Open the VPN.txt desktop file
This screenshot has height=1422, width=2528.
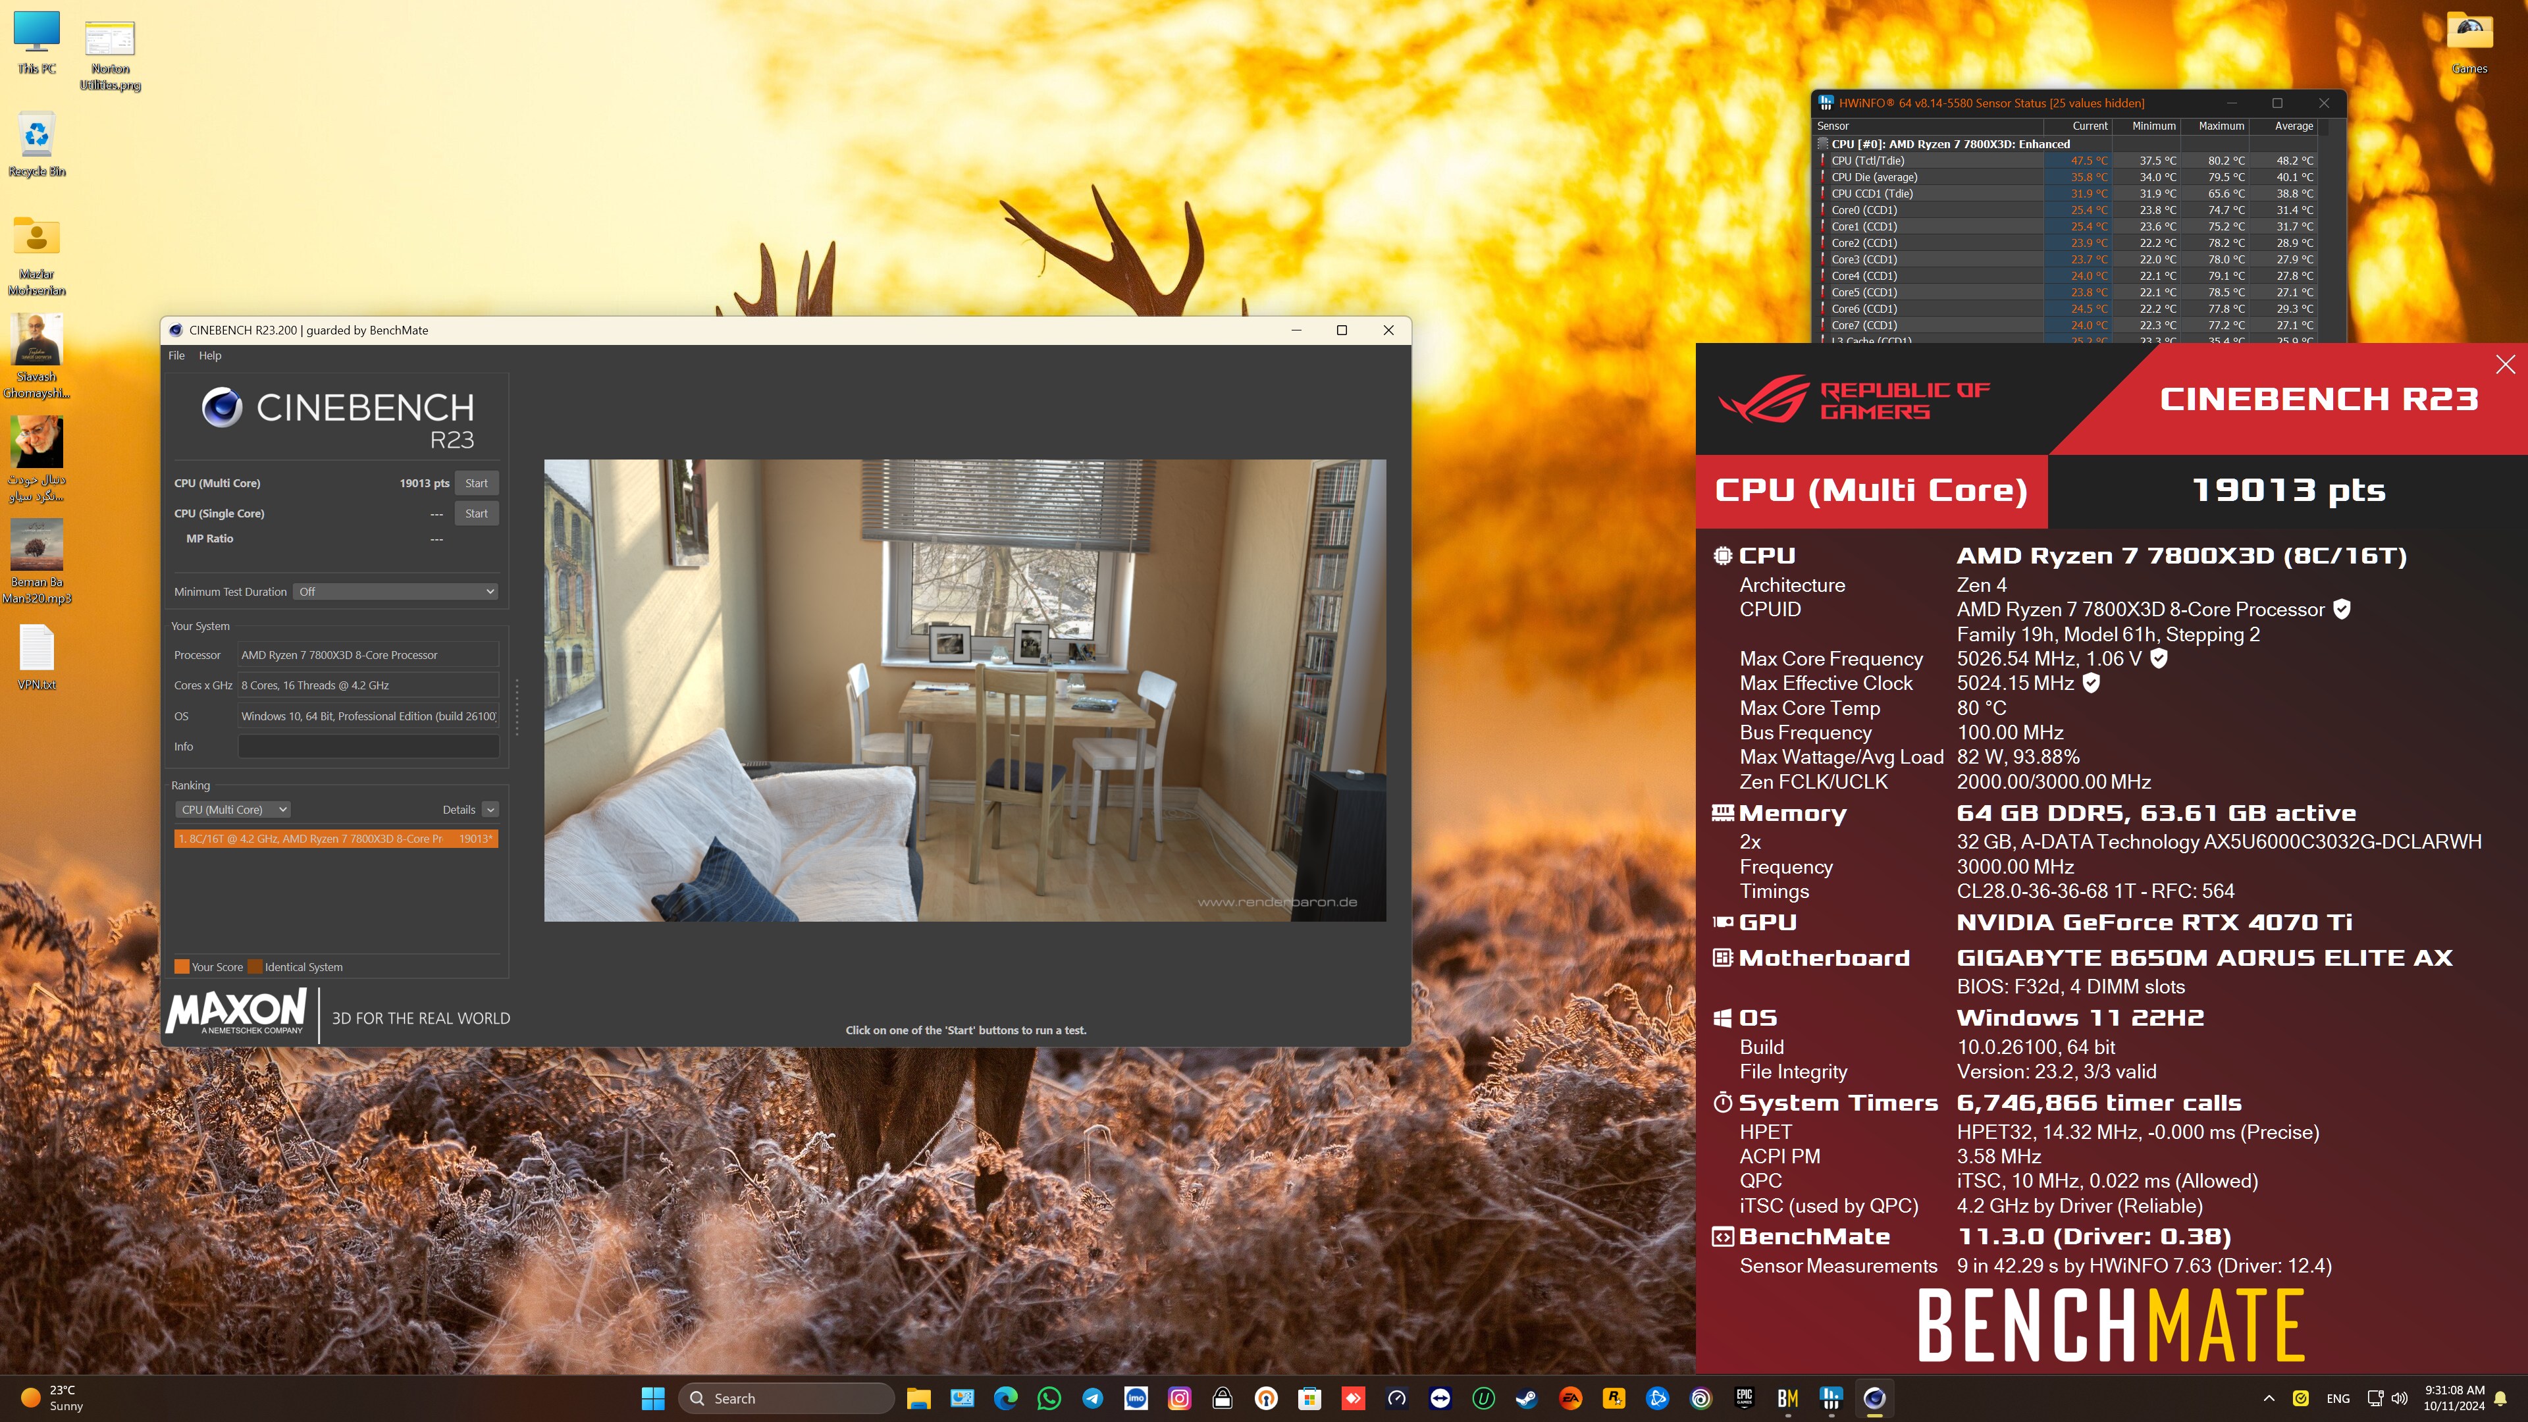[36, 658]
